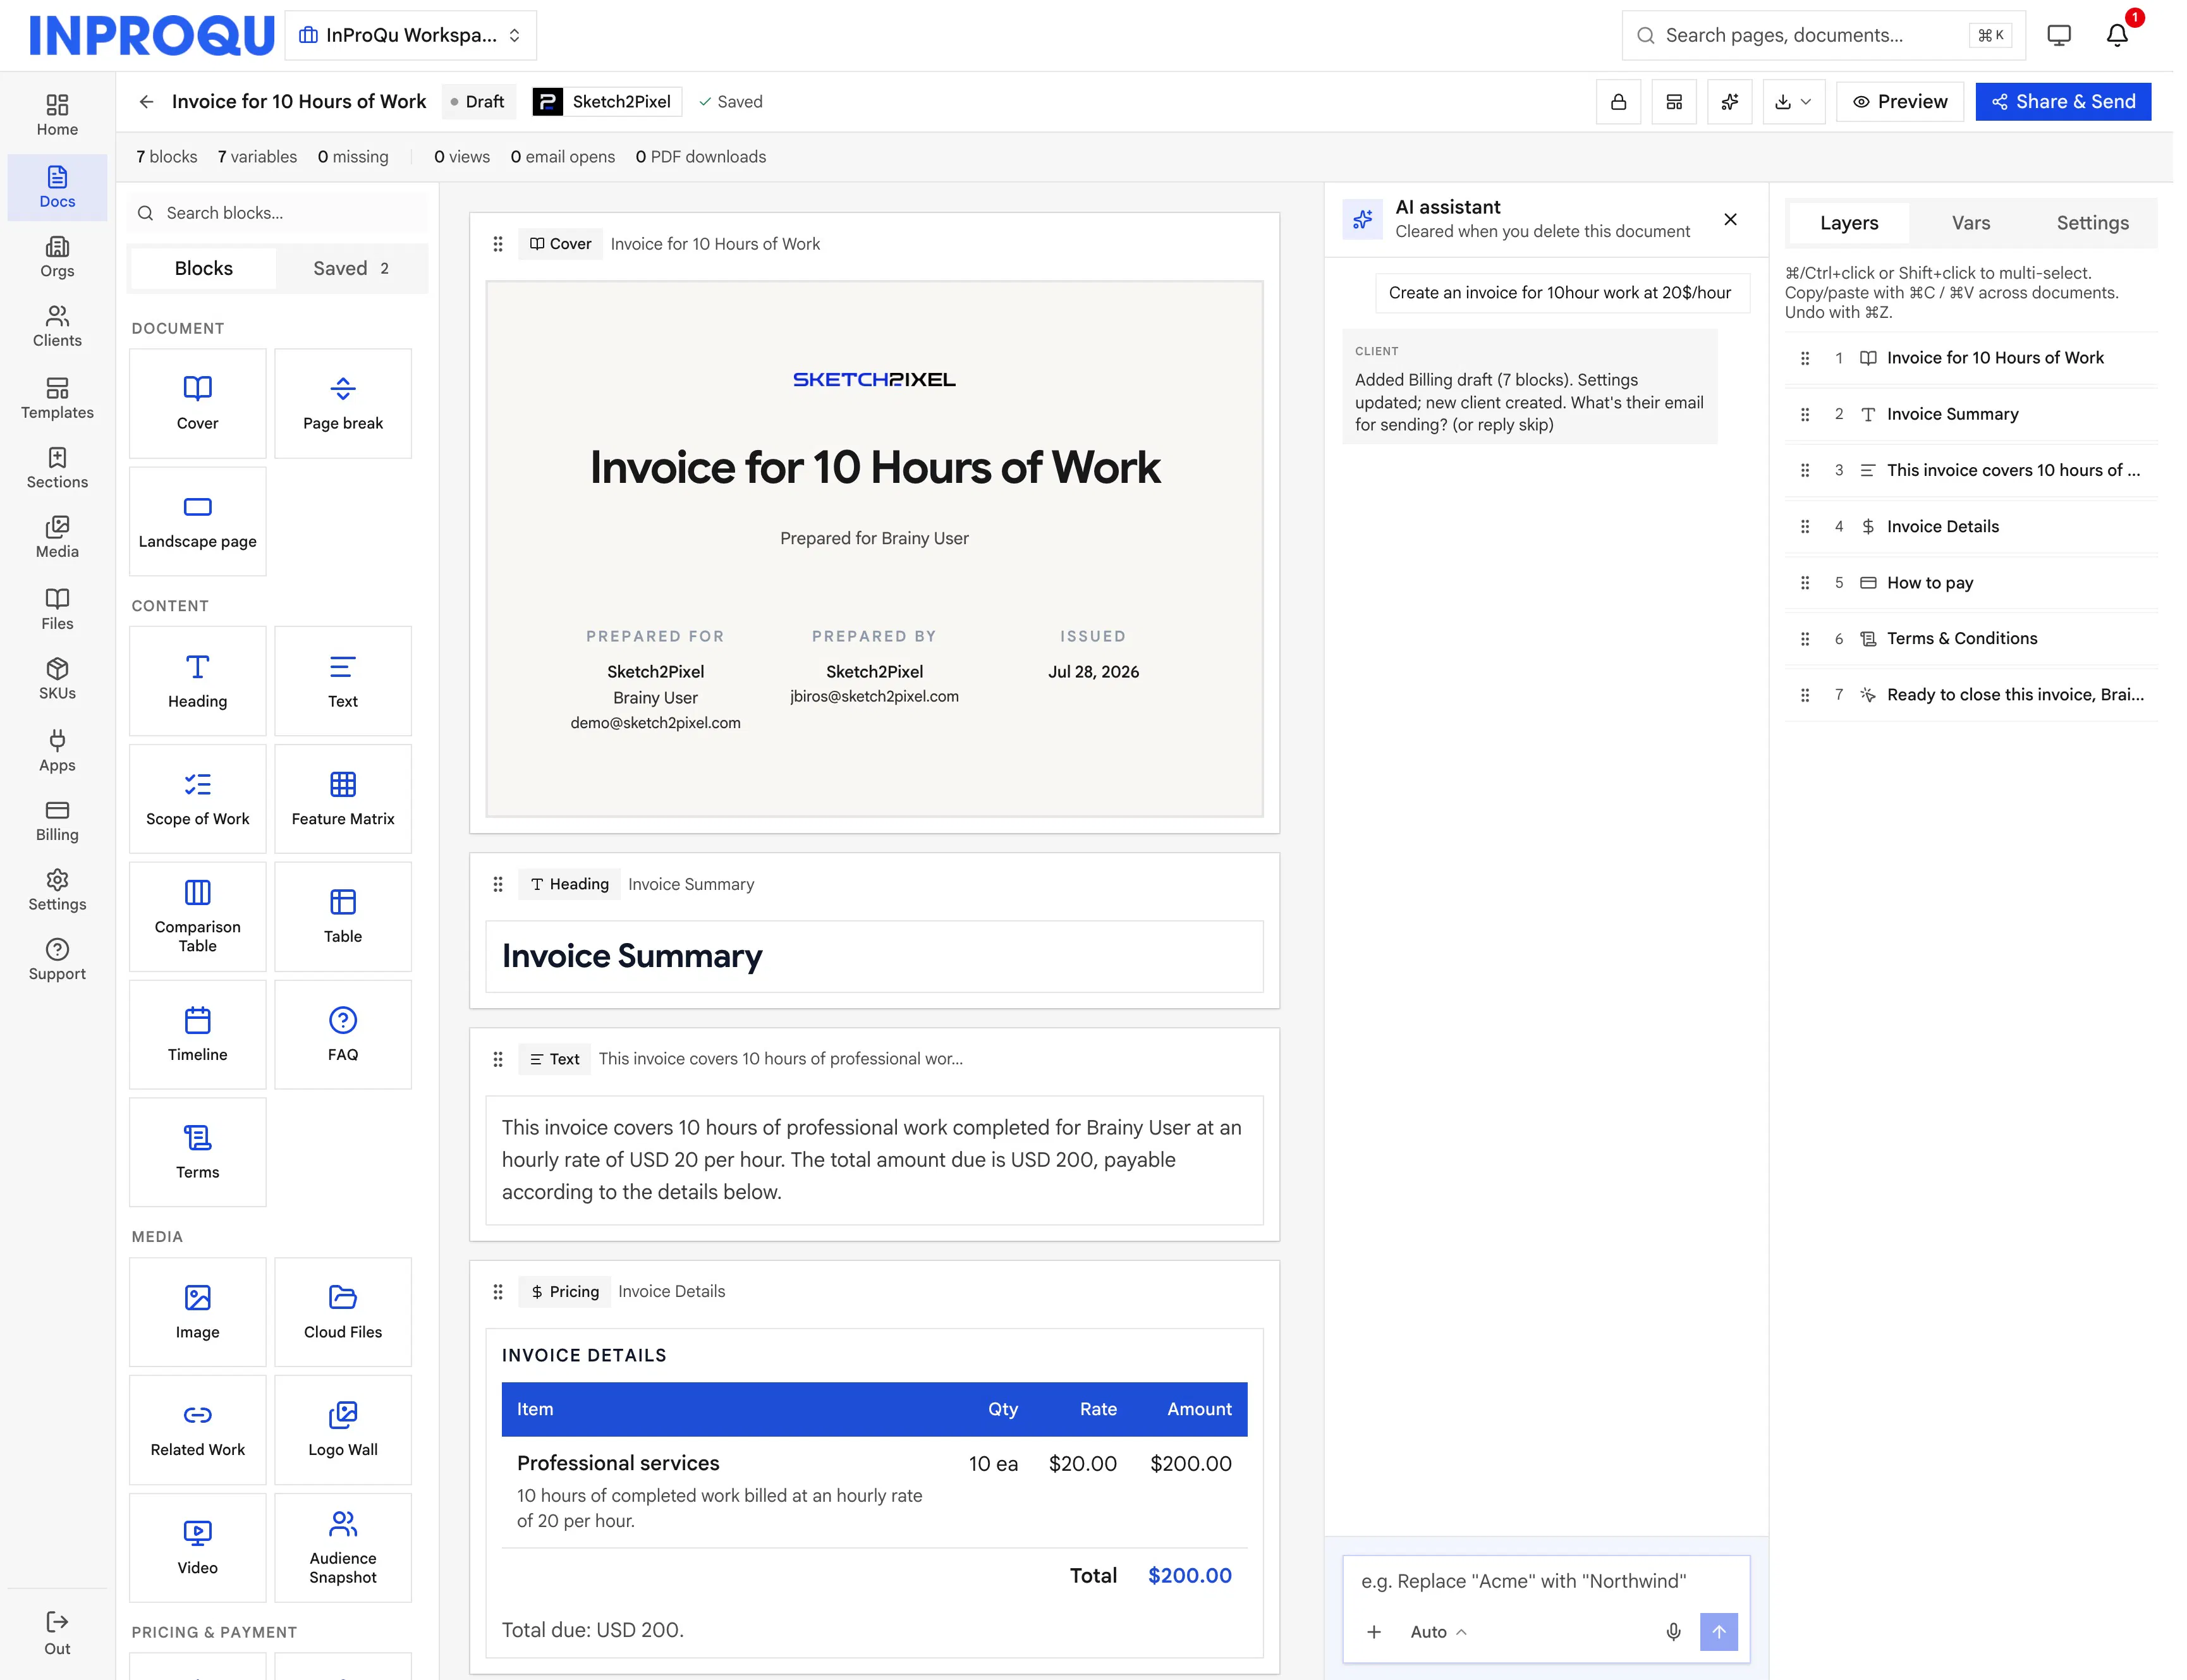Open Files in the sidebar
The image size is (2187, 1680).
click(x=57, y=609)
